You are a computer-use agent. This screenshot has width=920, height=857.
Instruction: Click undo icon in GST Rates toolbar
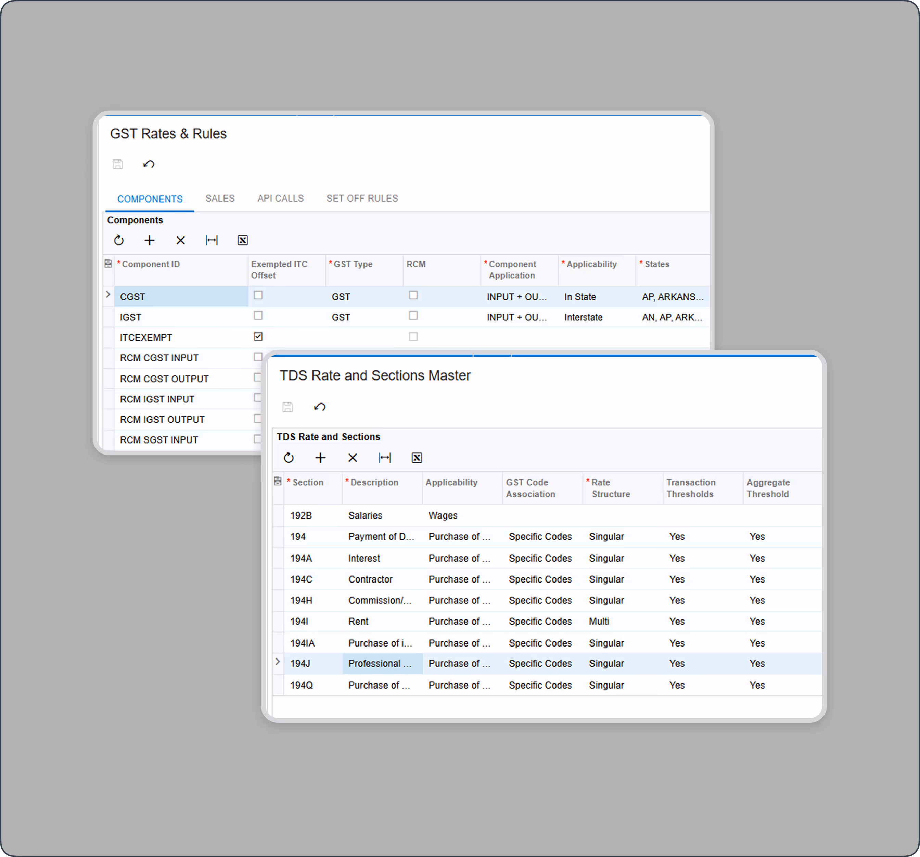[x=149, y=164]
